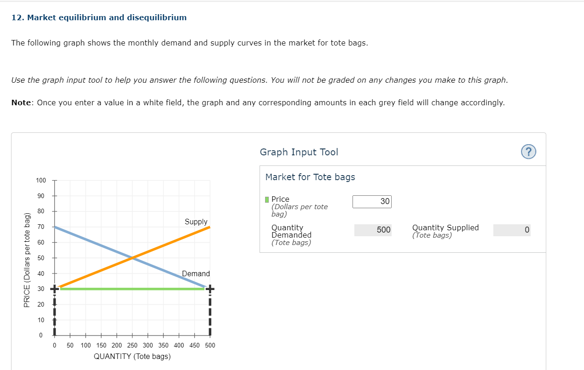
Task: Click the Graph Input Tool title
Action: click(299, 152)
